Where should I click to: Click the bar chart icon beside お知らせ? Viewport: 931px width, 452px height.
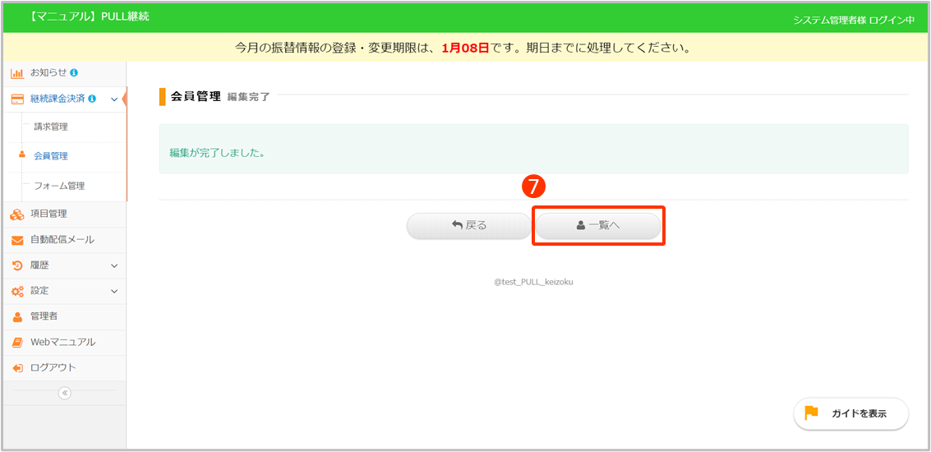click(x=16, y=73)
